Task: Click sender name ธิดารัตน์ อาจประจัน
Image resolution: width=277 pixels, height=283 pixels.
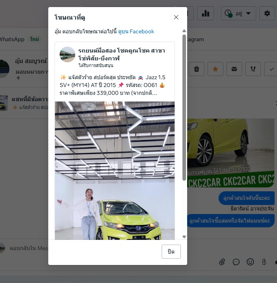Action: pos(252,209)
